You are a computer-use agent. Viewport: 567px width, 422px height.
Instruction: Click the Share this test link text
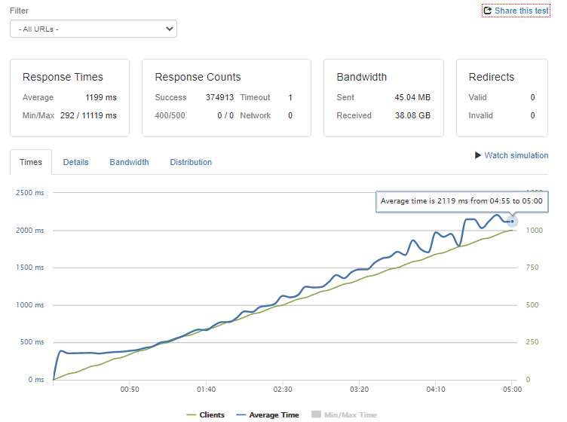click(x=522, y=11)
